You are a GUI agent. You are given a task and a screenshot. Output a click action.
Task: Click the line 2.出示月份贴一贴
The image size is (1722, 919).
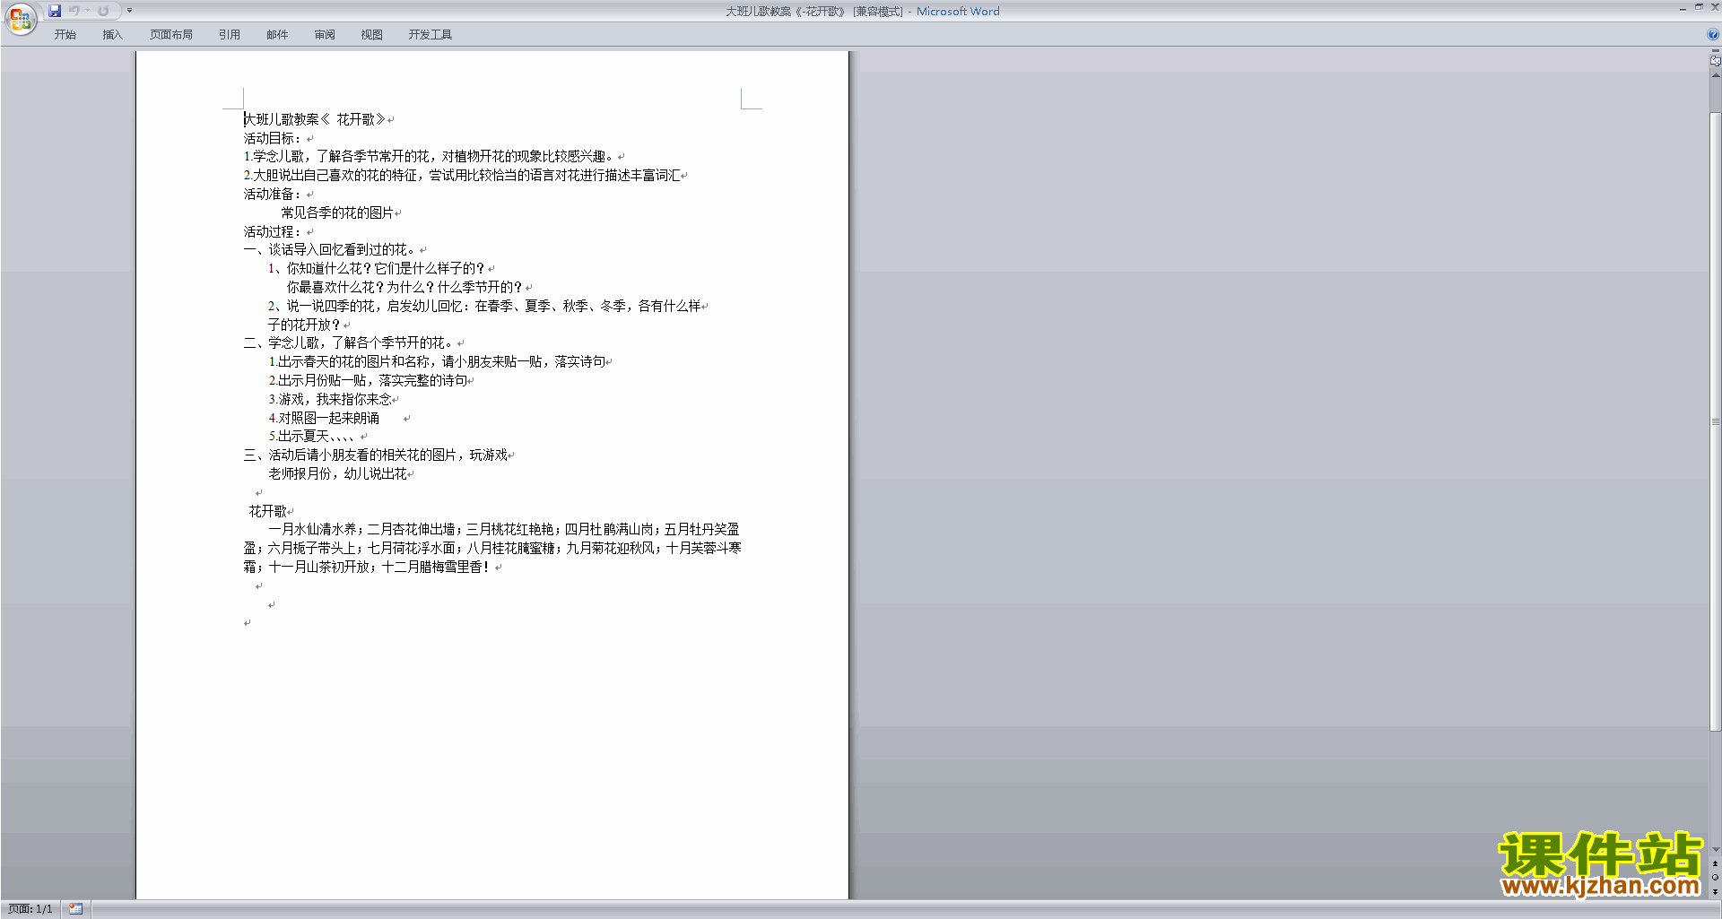click(369, 380)
